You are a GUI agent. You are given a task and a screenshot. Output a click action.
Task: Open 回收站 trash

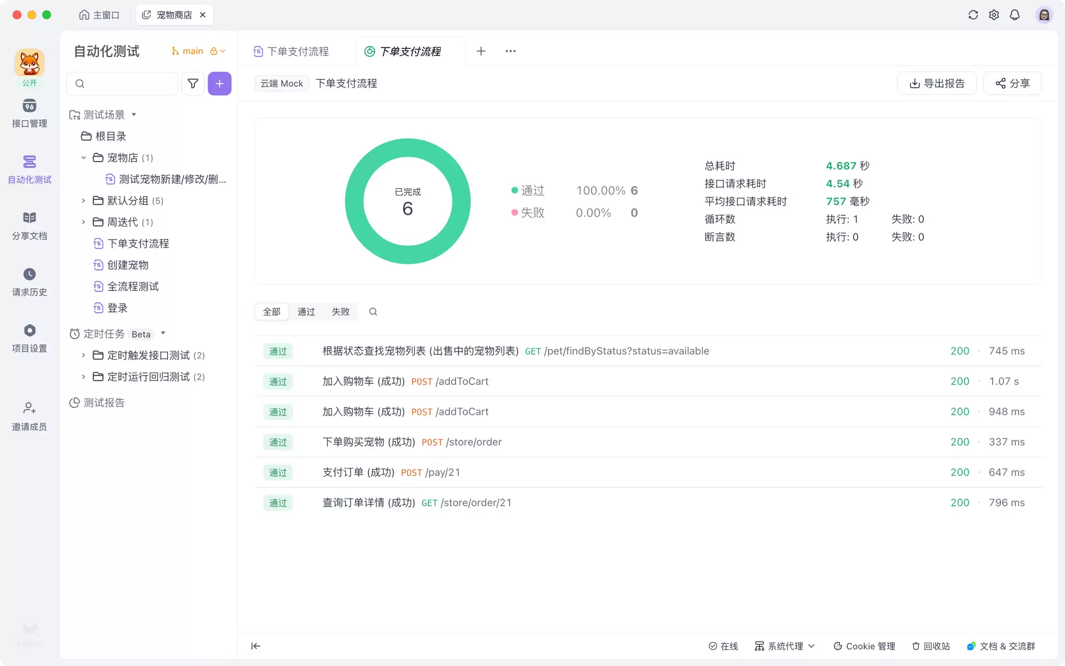click(931, 646)
